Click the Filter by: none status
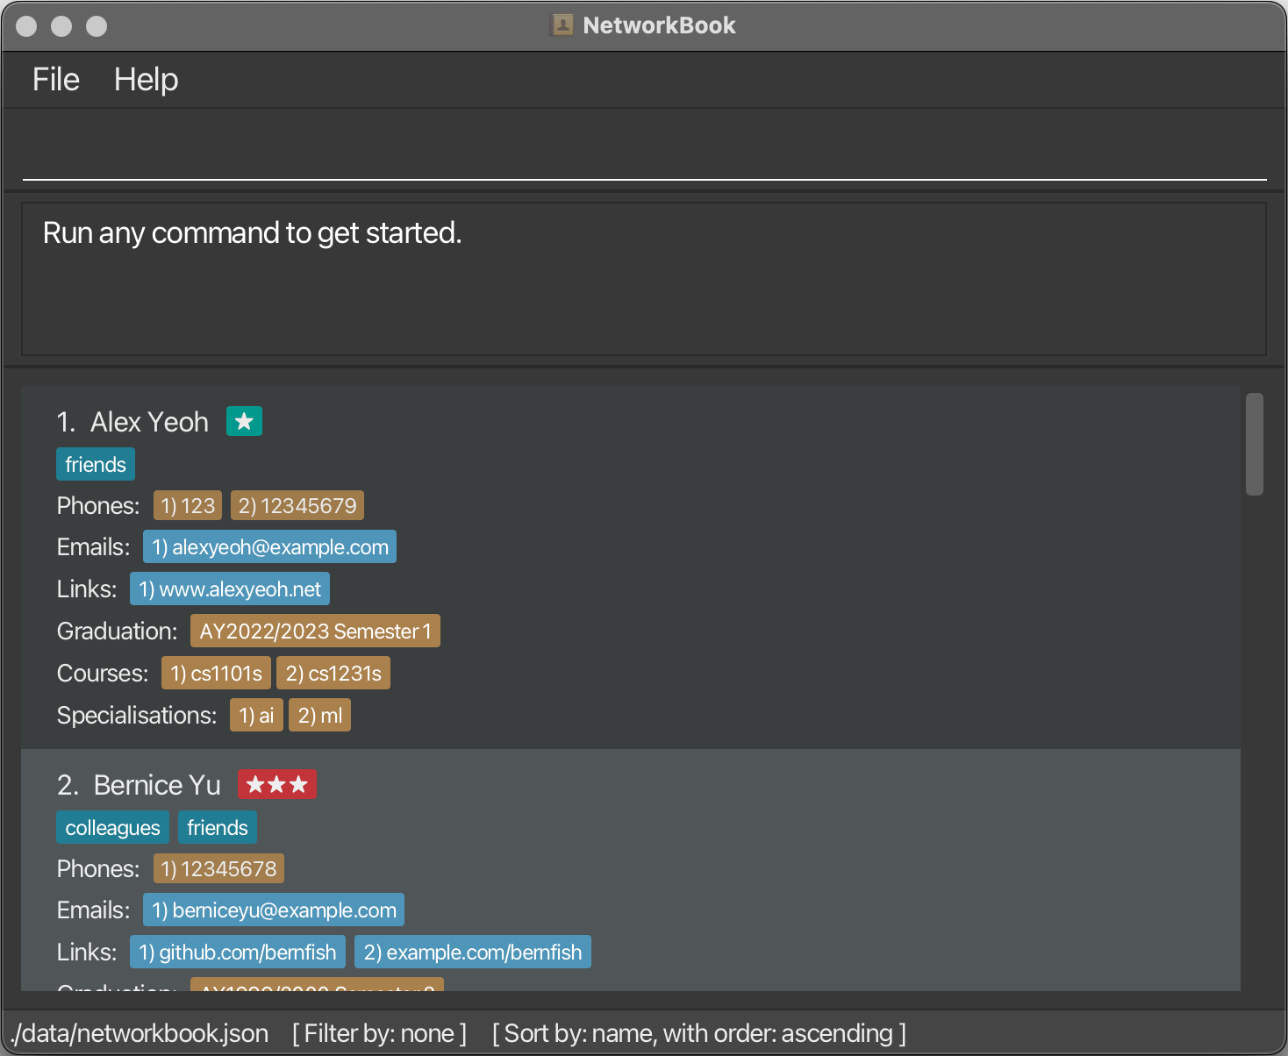 coord(380,1033)
